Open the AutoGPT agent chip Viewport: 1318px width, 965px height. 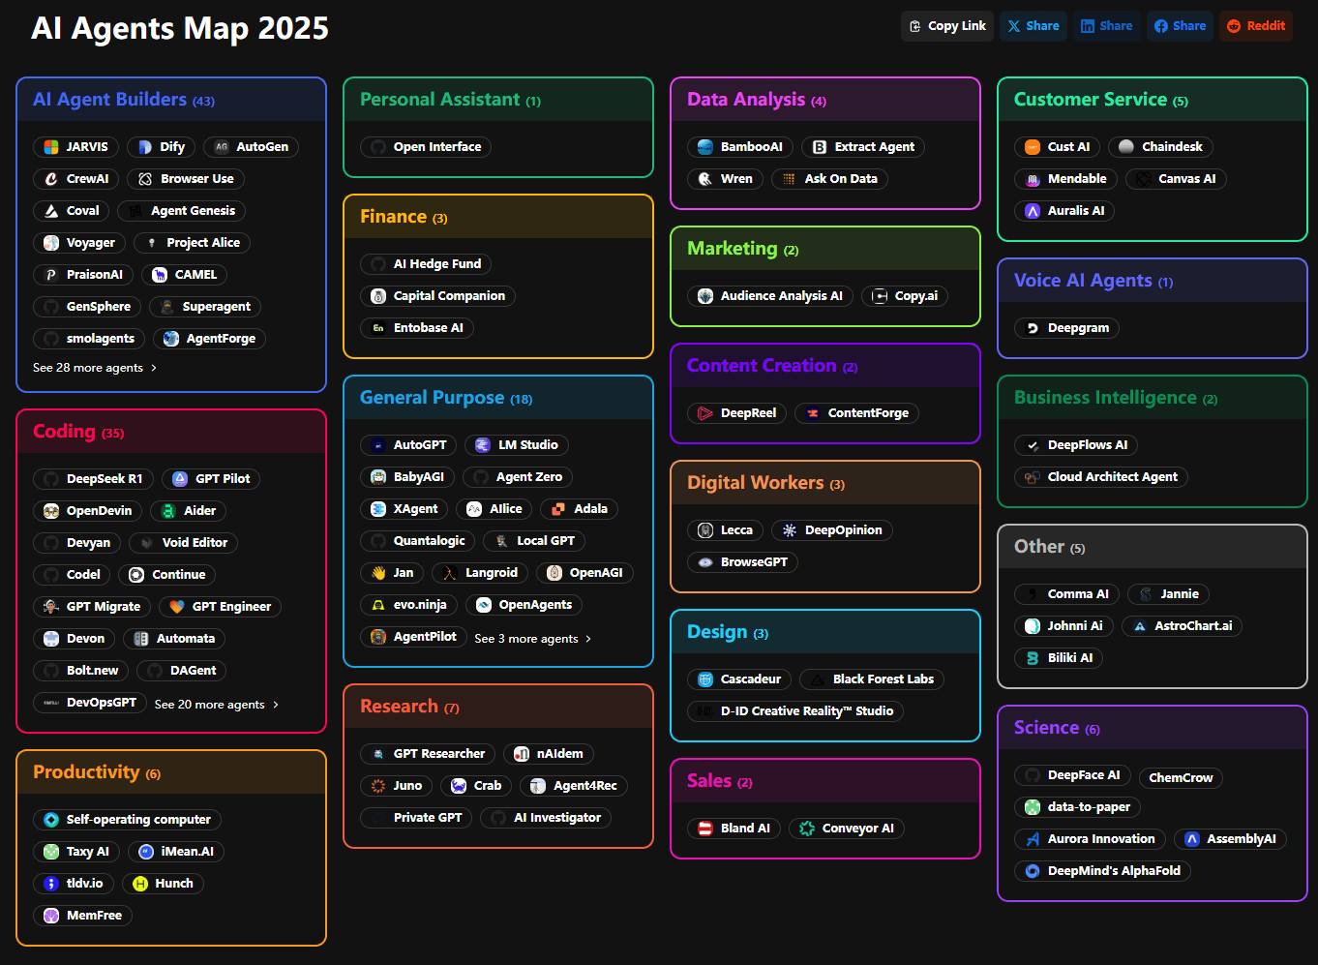408,445
